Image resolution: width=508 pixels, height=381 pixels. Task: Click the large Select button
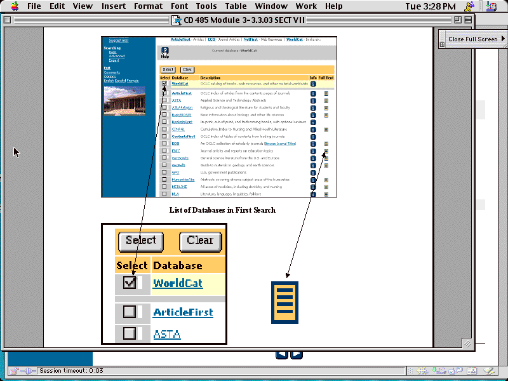click(140, 241)
